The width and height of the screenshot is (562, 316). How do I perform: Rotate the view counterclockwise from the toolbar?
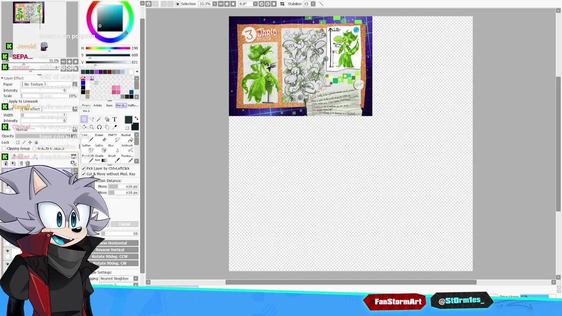[261, 4]
